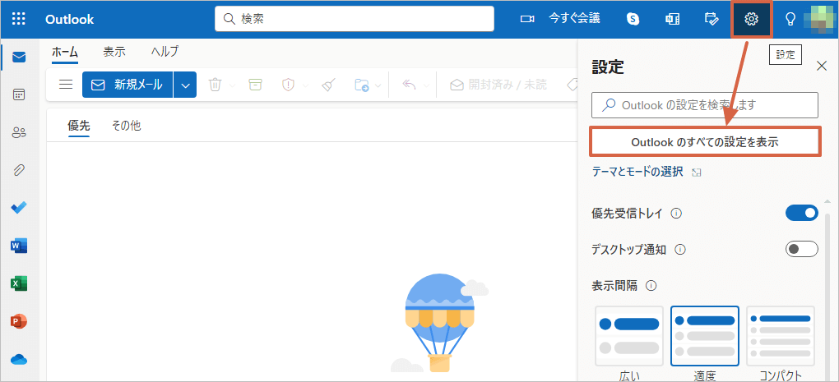Open the To Do checkmark app
The width and height of the screenshot is (839, 382).
pos(19,208)
